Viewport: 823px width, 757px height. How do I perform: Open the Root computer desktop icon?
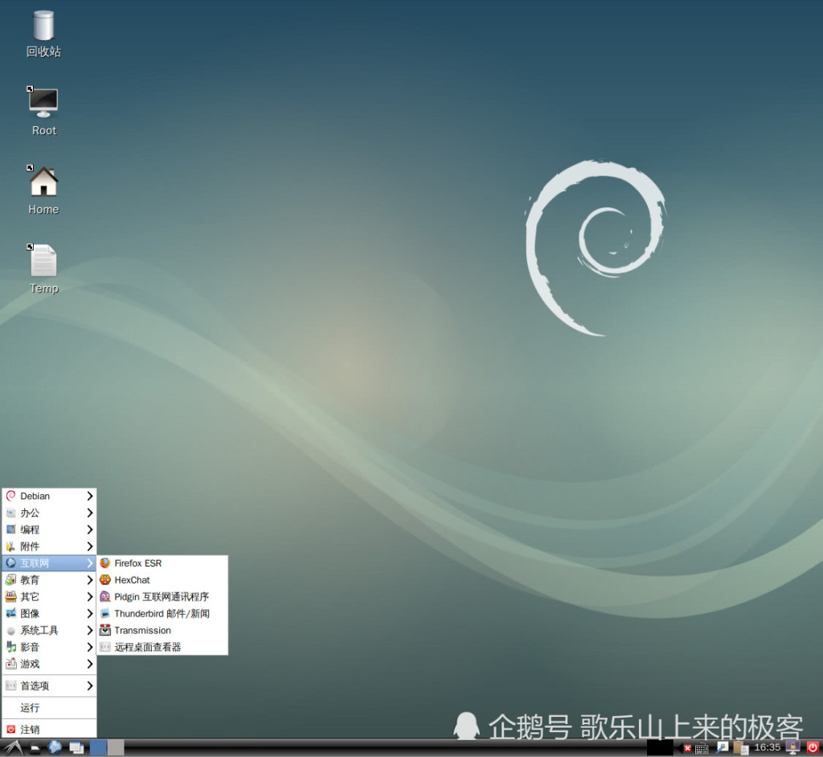(x=43, y=111)
